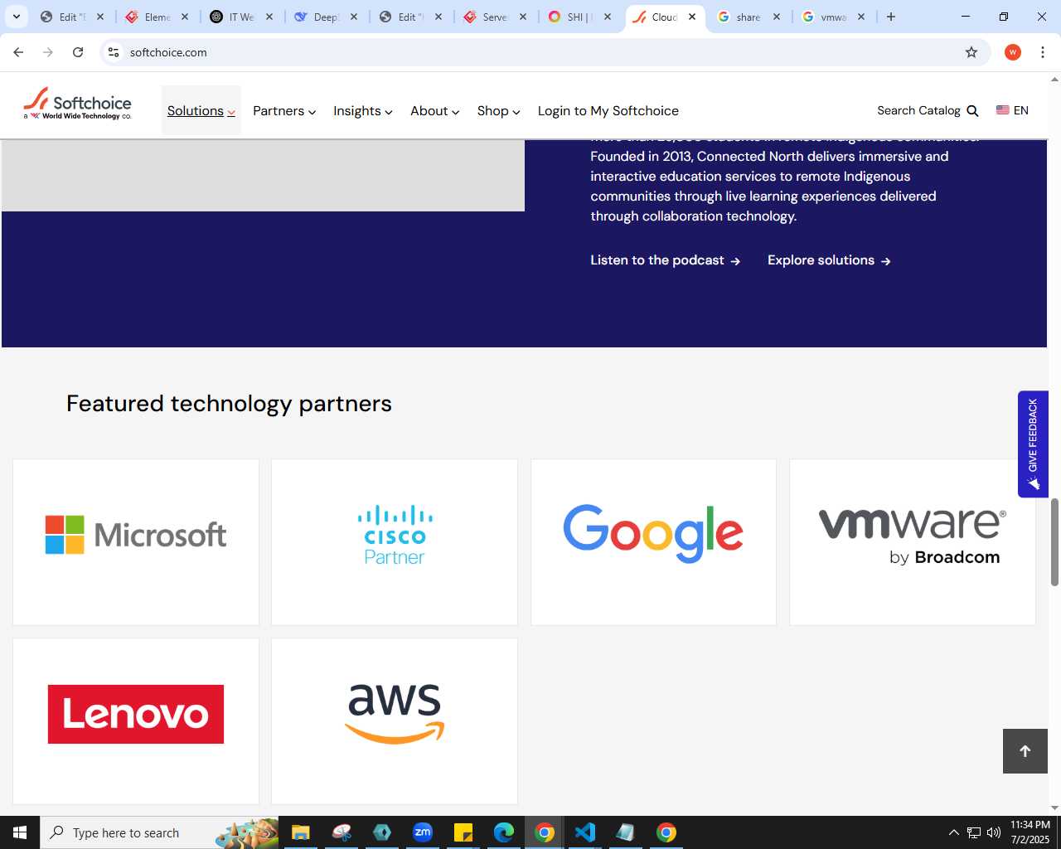Expand the Partners dropdown
Screen dimensions: 1061x849
284,111
